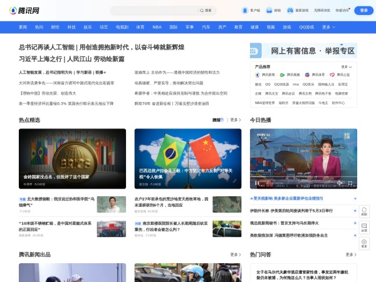Click the 刷新 refresh side button
Image resolution: width=376 pixels, height=282 pixels.
pyautogui.click(x=364, y=211)
